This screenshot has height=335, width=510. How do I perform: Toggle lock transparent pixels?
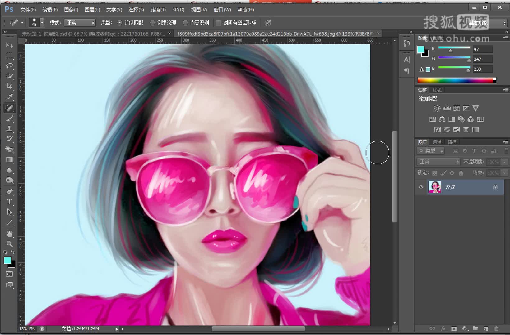coord(434,173)
